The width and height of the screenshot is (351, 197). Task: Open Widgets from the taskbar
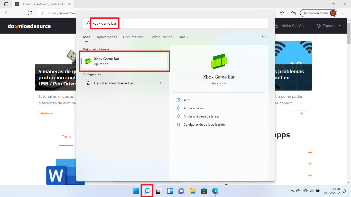tap(170, 191)
